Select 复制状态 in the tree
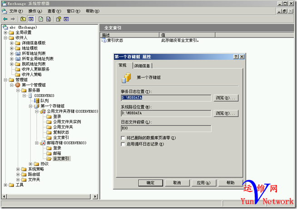The height and width of the screenshot is (209, 297). [x=61, y=132]
